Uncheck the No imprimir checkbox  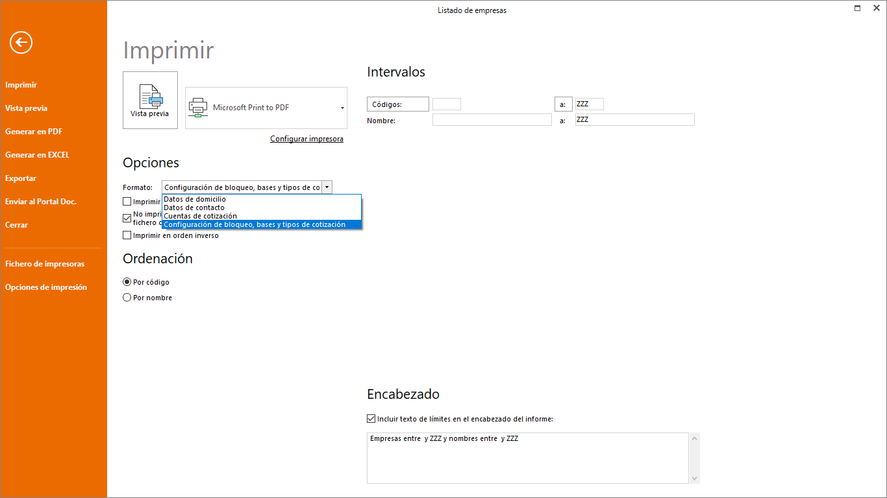point(127,218)
